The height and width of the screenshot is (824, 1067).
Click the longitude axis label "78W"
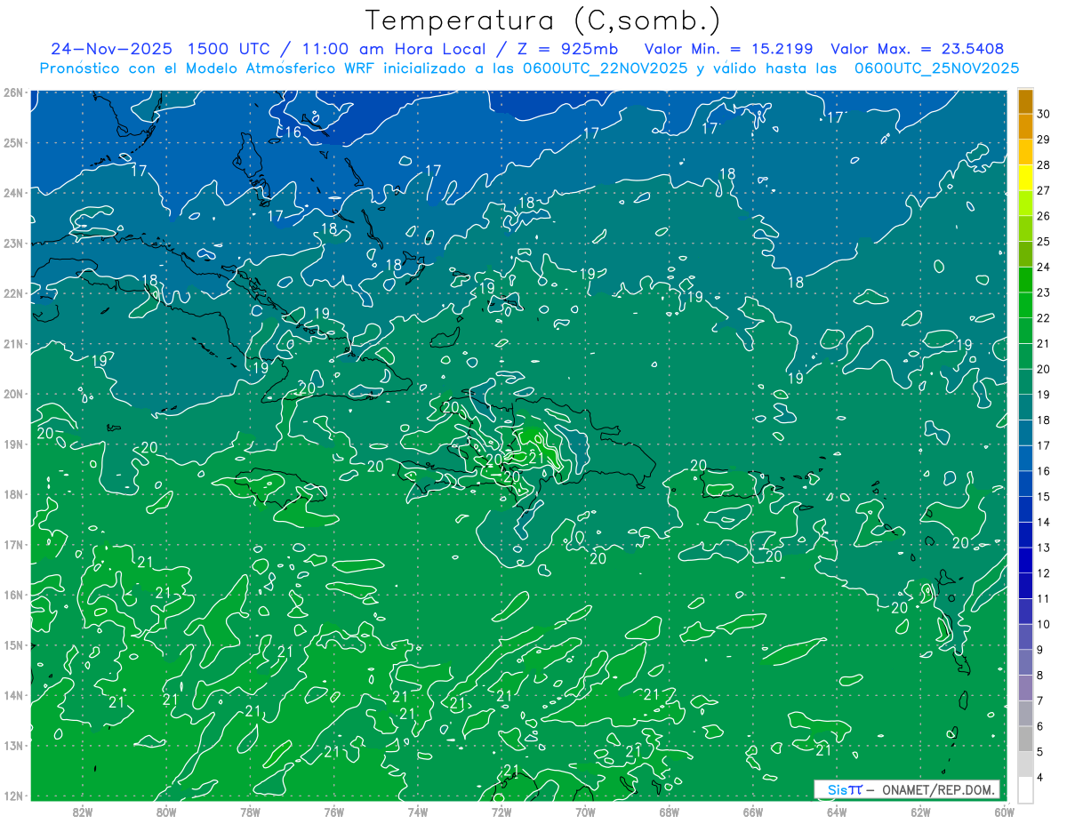click(250, 811)
